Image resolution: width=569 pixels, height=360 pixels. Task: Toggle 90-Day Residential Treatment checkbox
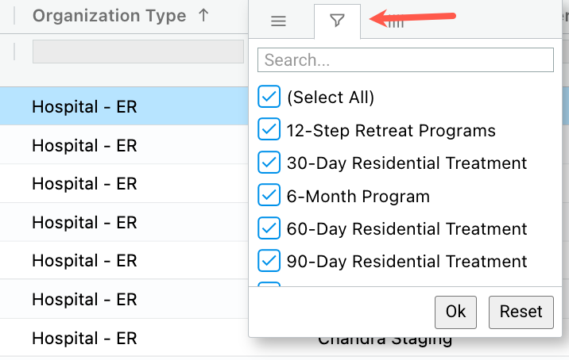[x=269, y=261]
